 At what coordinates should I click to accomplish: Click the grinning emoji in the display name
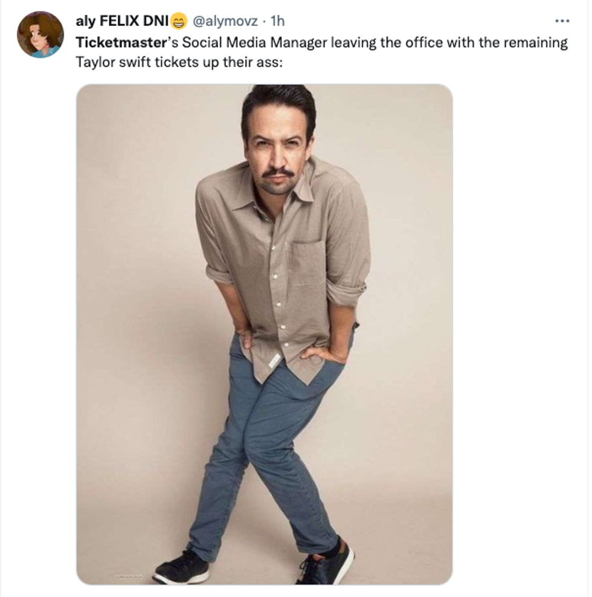pyautogui.click(x=179, y=22)
